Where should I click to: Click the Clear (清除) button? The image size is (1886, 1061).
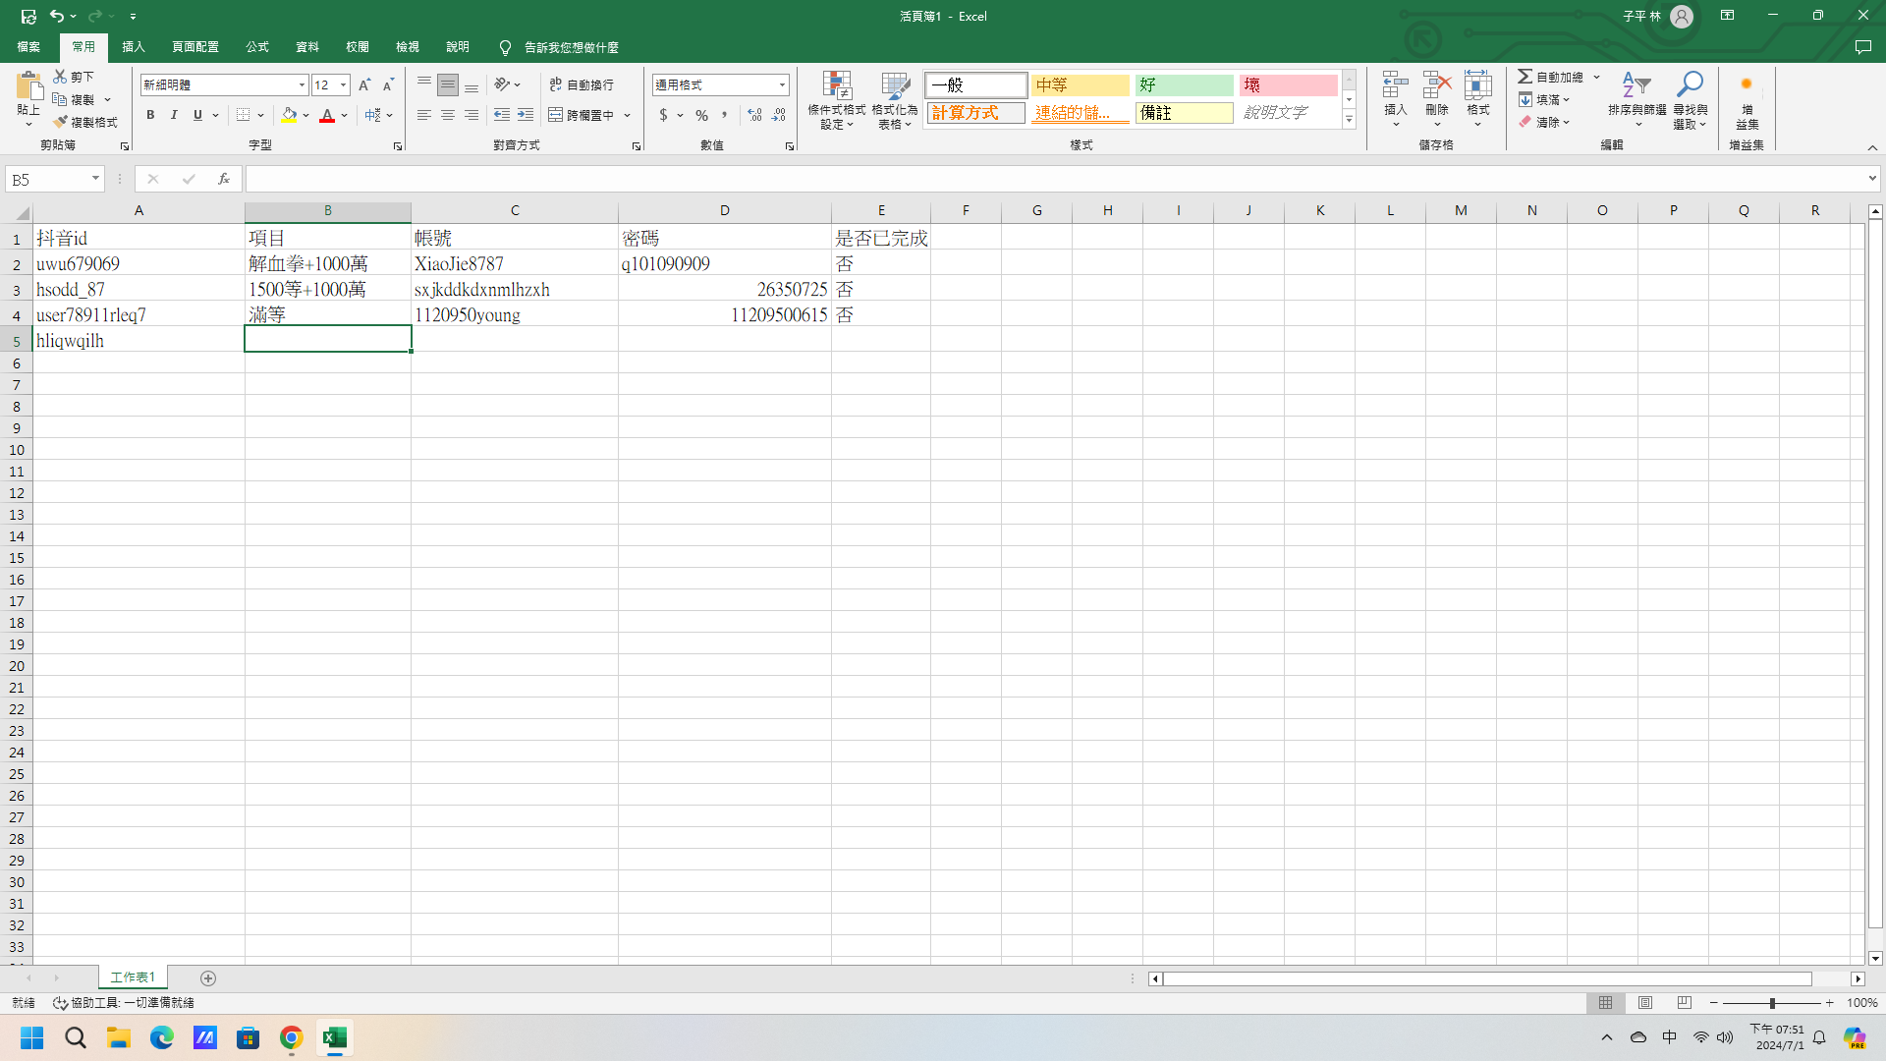coord(1544,122)
